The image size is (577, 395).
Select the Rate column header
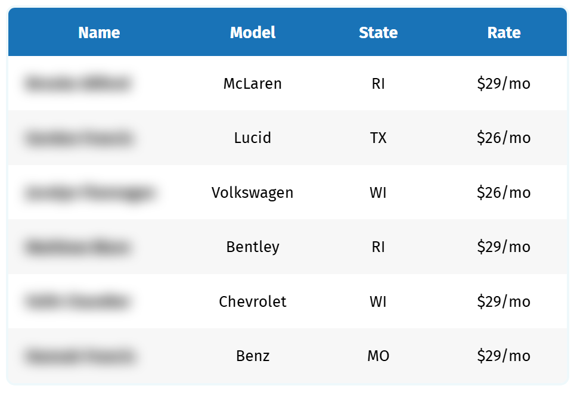coord(504,33)
